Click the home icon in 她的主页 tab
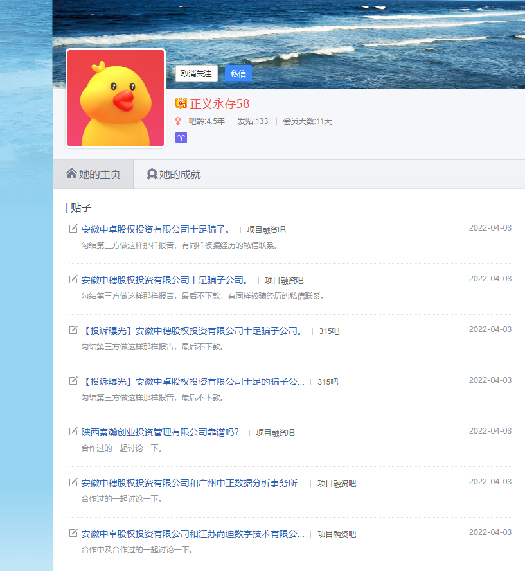525x571 pixels. [x=71, y=173]
